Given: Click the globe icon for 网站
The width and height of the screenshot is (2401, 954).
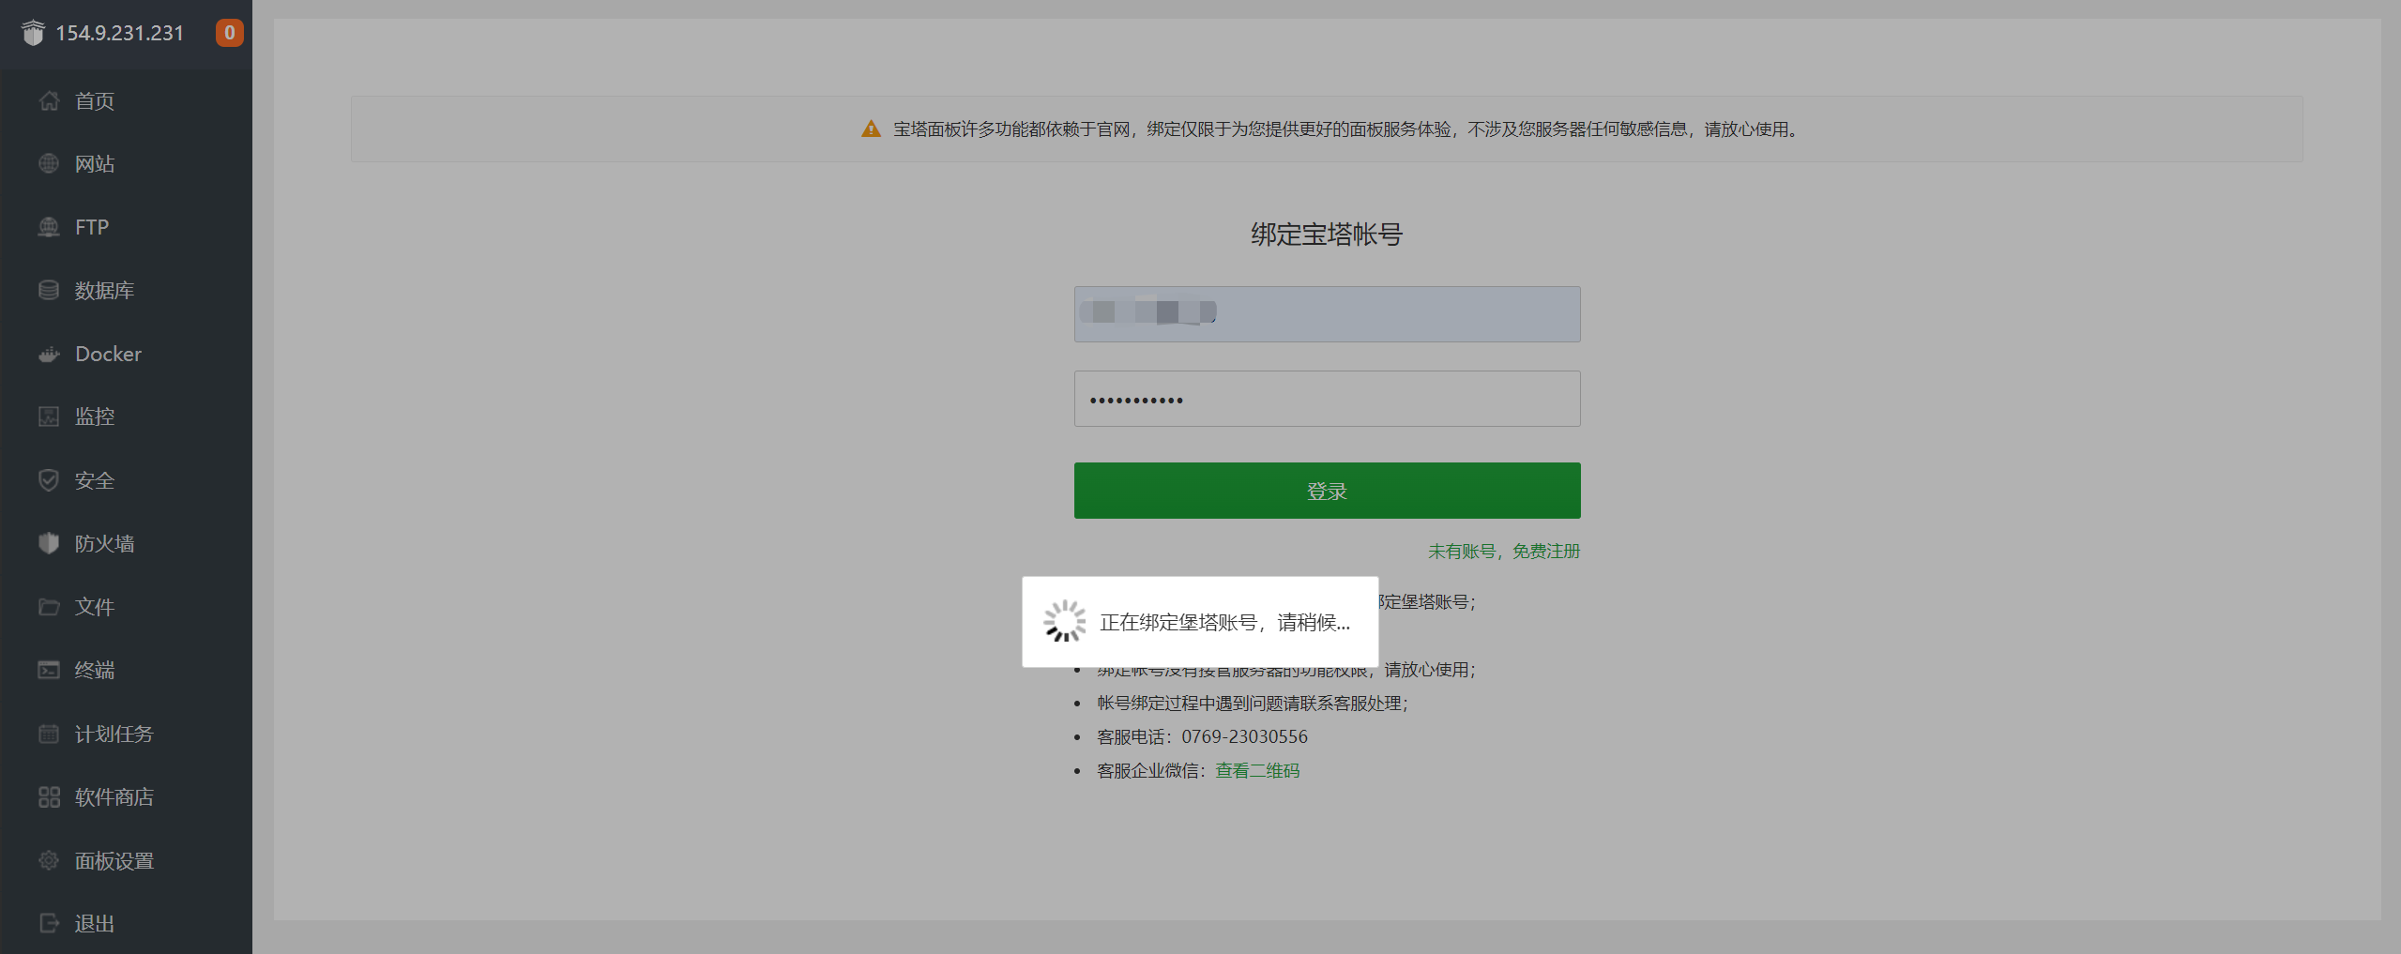Looking at the screenshot, I should point(49,164).
